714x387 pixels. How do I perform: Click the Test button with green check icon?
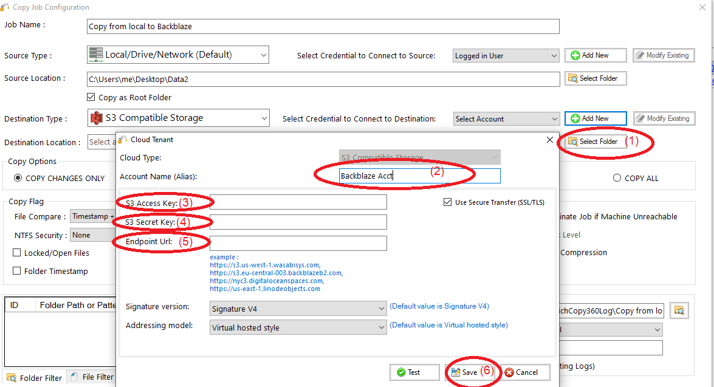[414, 372]
